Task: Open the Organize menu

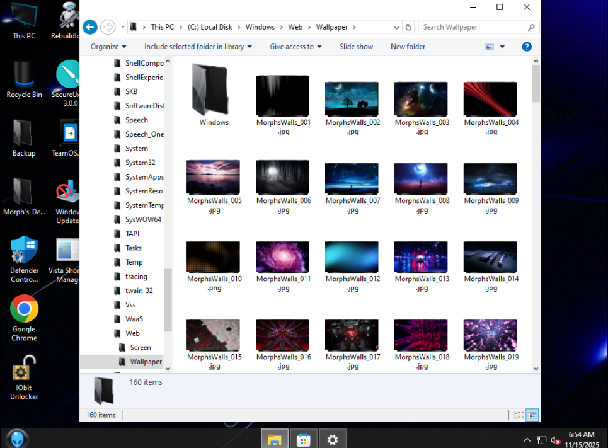Action: [108, 47]
